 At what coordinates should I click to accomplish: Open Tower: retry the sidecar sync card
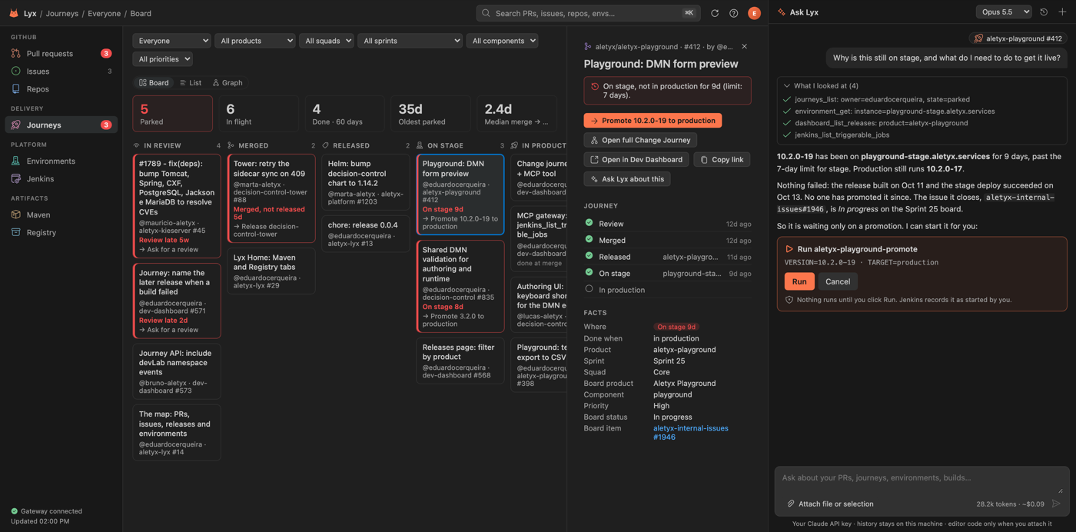[271, 198]
